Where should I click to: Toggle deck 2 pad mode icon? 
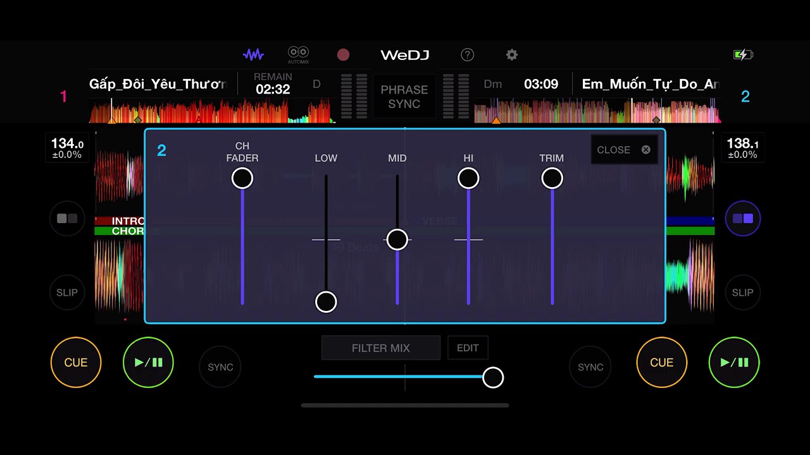pos(743,219)
